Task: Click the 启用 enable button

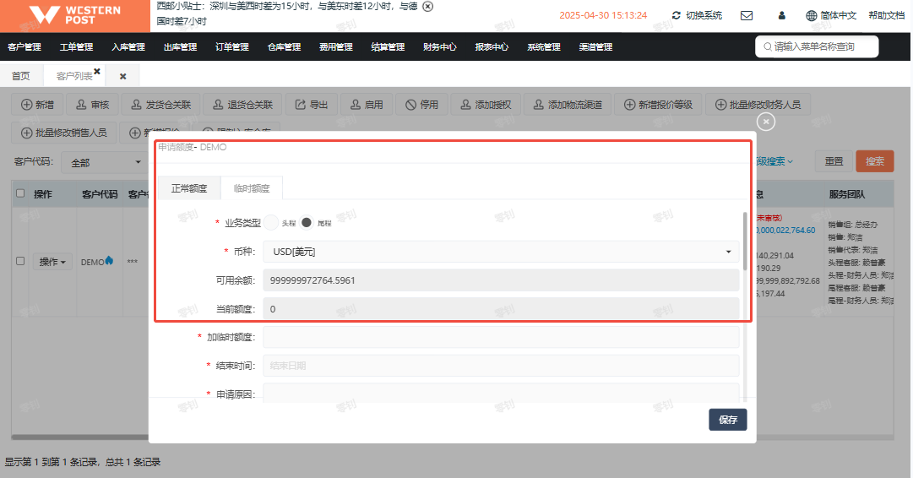Action: (x=367, y=105)
